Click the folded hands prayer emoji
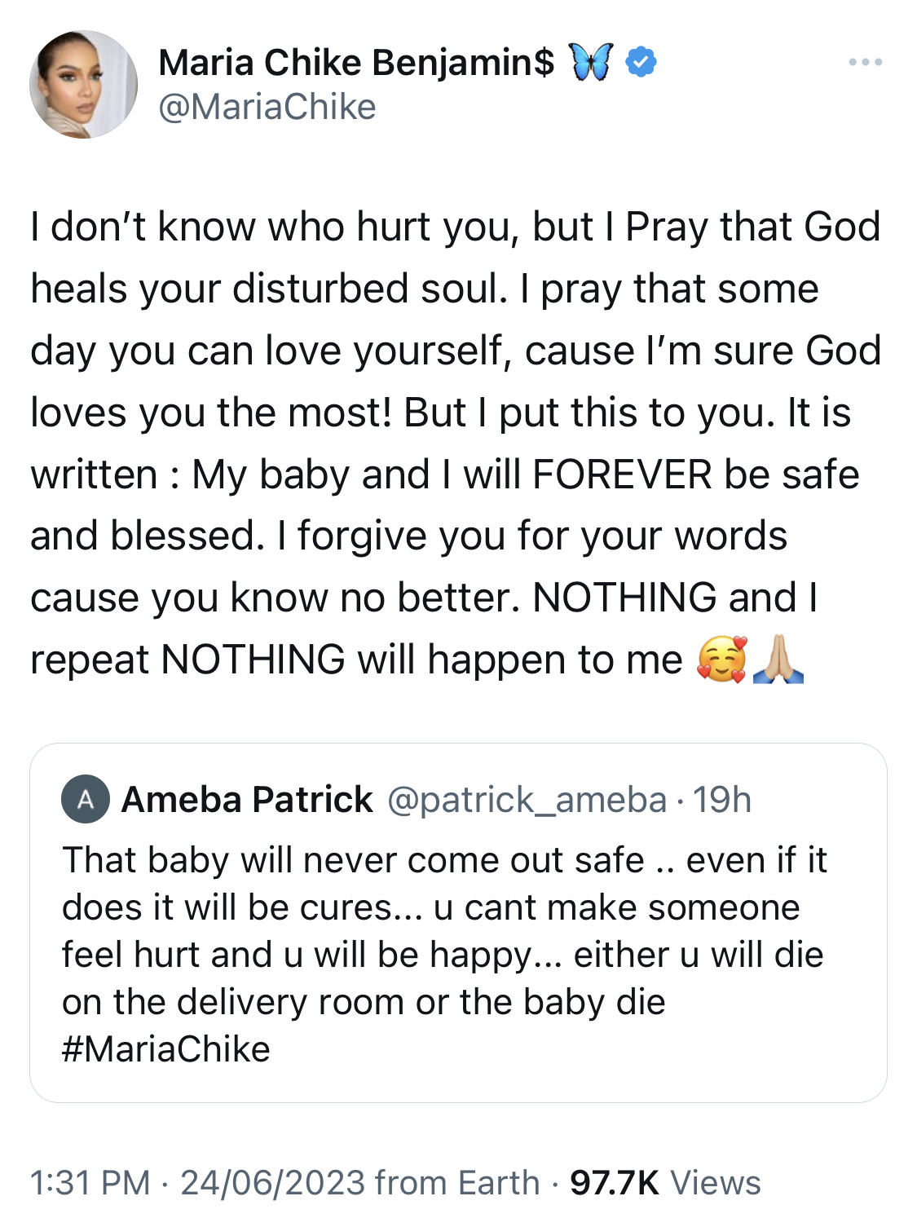 (778, 660)
